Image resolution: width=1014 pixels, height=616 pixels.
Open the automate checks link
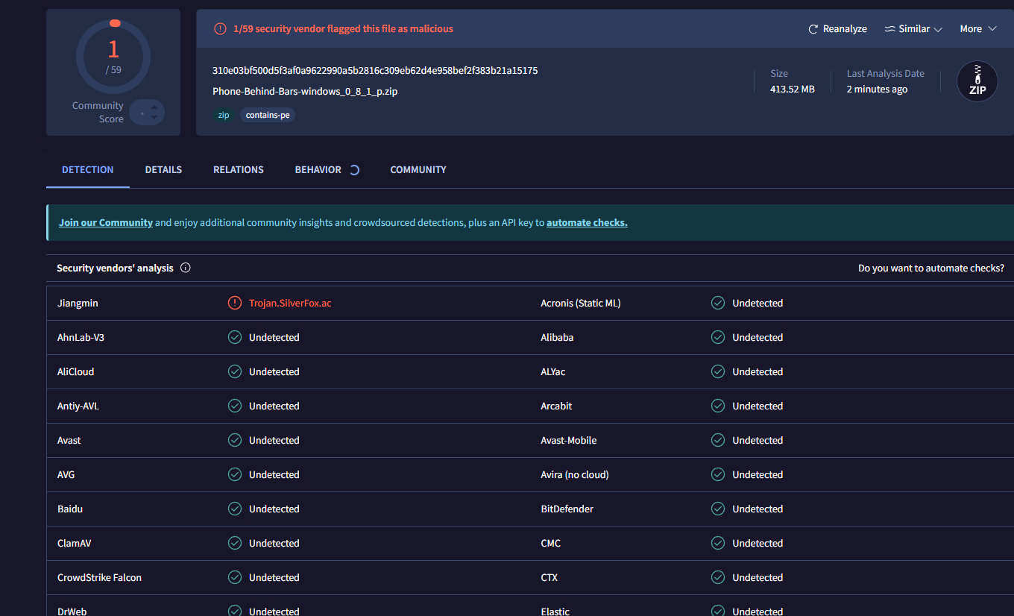pos(587,222)
